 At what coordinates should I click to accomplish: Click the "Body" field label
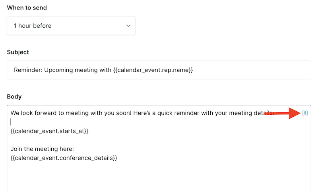tap(14, 96)
